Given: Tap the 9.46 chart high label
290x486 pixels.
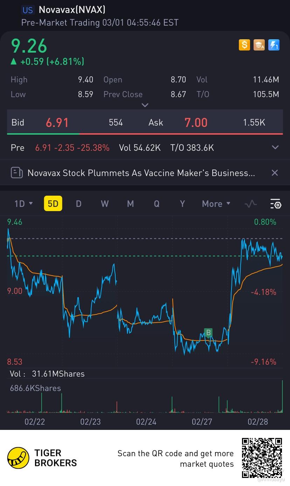Looking at the screenshot, I should click(15, 222).
